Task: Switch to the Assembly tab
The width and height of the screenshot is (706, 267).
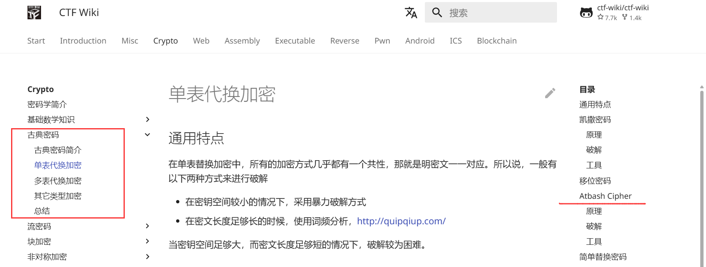Action: pos(242,41)
